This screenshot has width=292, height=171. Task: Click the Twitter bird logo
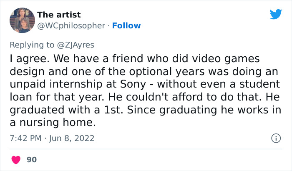(x=276, y=14)
